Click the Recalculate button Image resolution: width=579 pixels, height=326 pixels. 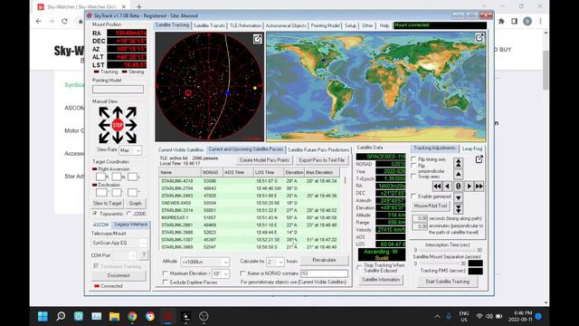pos(324,260)
